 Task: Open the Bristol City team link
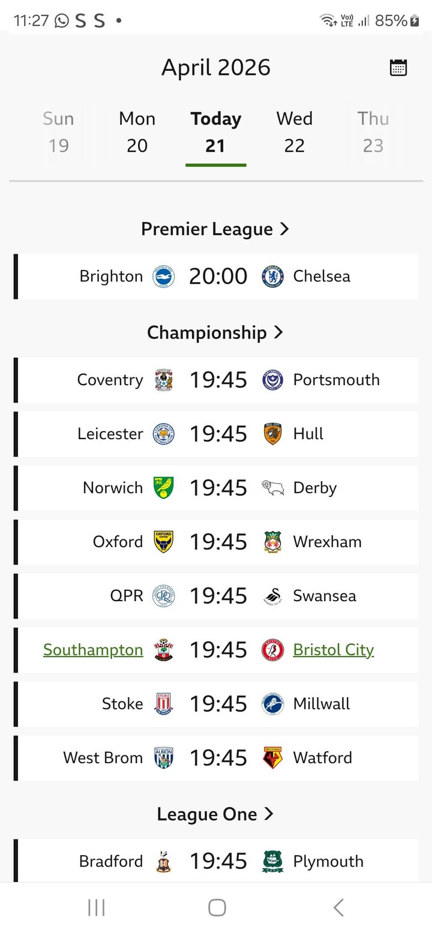click(334, 650)
